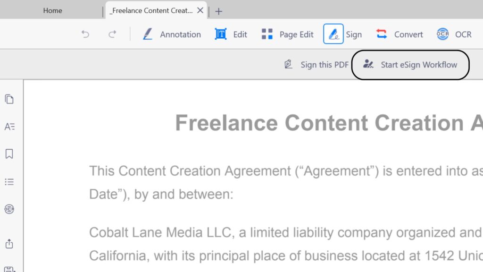Select the Sign tool in the toolbar
The width and height of the screenshot is (483, 272).
[343, 34]
